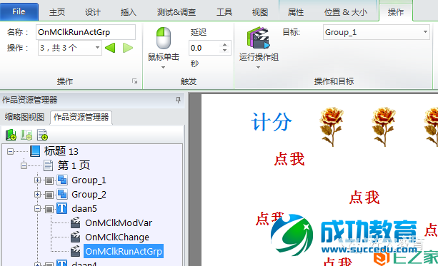Switch to the 设计 ribbon tab
Image resolution: width=438 pixels, height=266 pixels.
pos(92,12)
